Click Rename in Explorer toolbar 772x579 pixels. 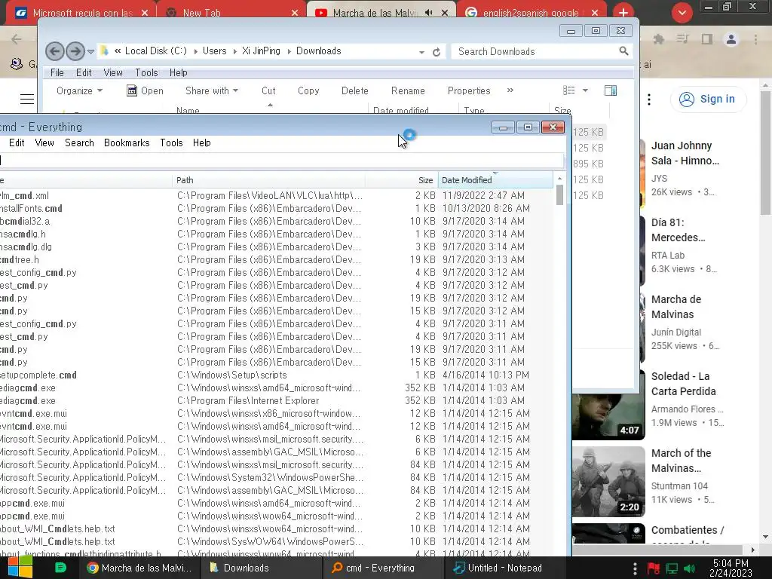click(408, 90)
